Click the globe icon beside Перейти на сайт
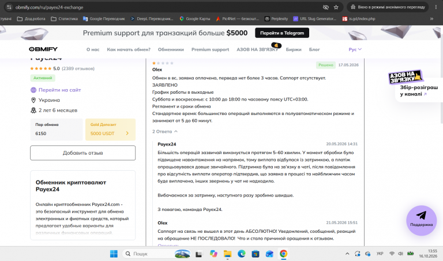The width and height of the screenshot is (443, 261). 33,90
